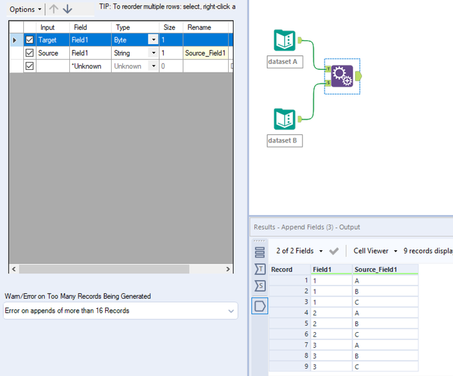Screen dimensions: 453x376
Task: Click the dataset B output anchor
Action: (300, 118)
